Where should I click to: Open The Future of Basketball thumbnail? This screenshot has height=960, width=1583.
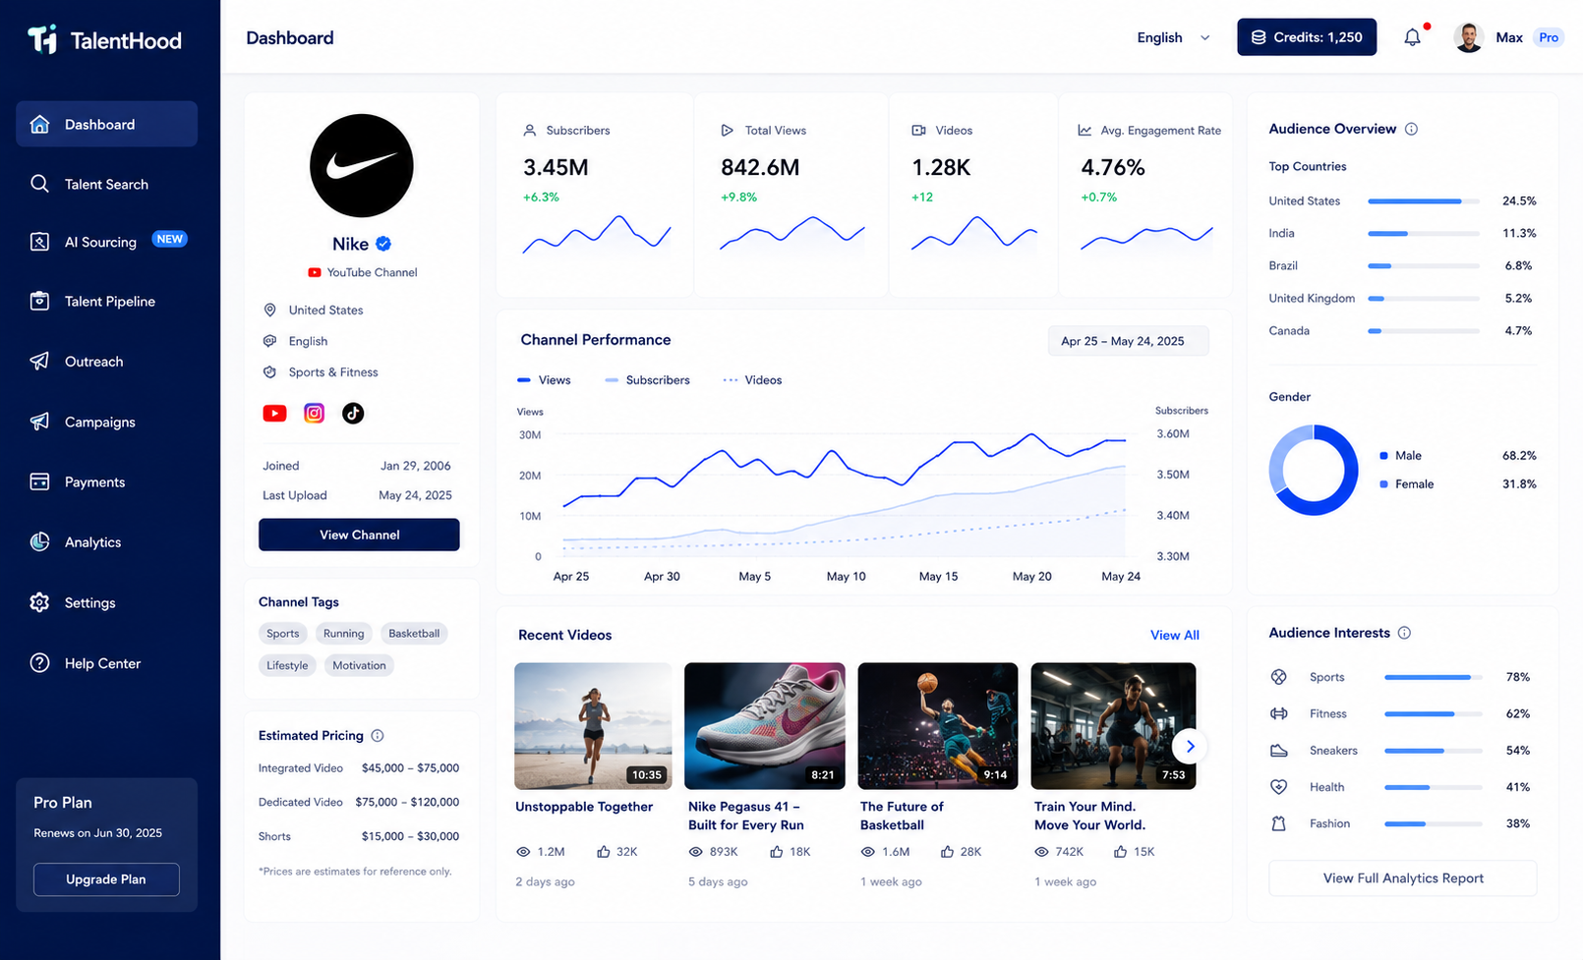coord(938,725)
